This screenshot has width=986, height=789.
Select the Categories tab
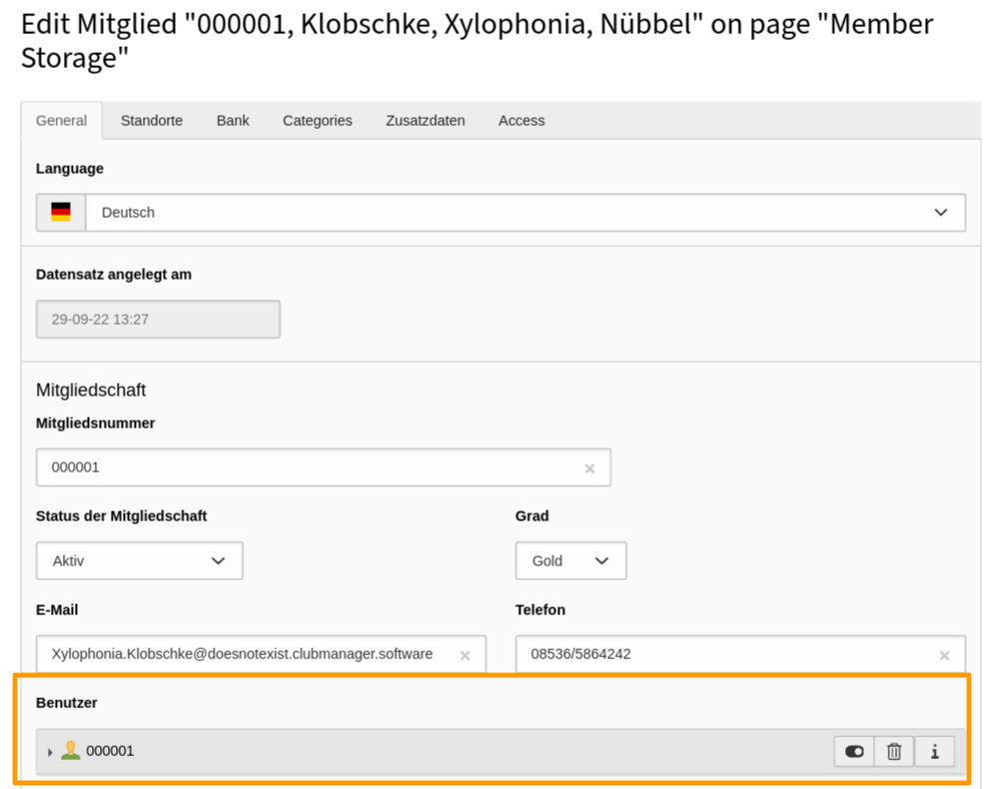click(317, 120)
